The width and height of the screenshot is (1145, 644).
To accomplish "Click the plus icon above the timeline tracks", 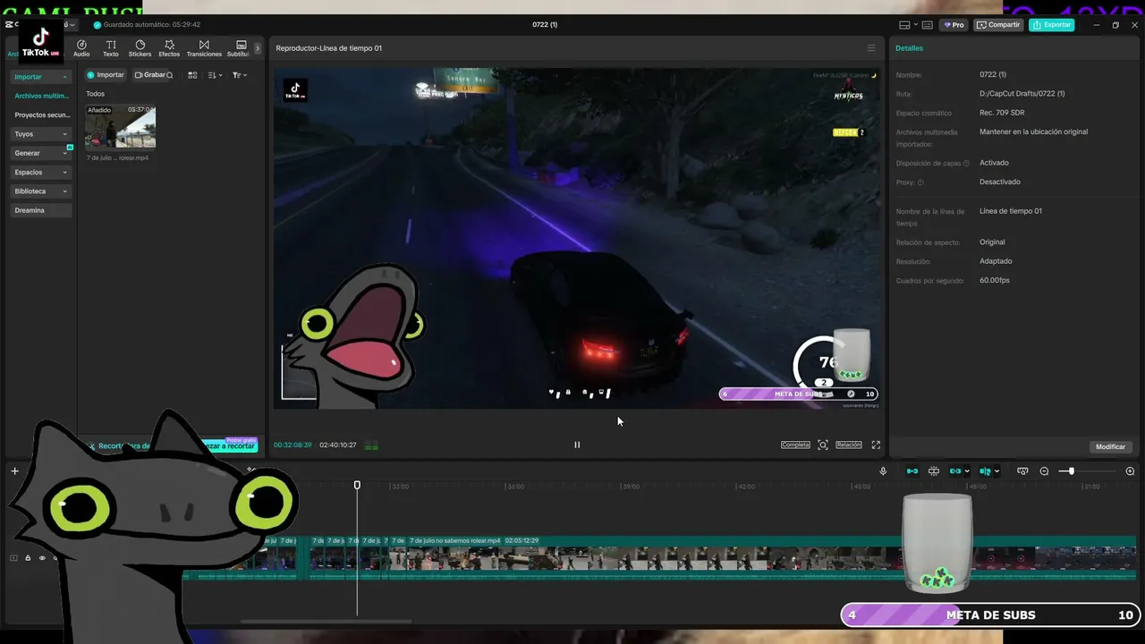I will (x=14, y=471).
